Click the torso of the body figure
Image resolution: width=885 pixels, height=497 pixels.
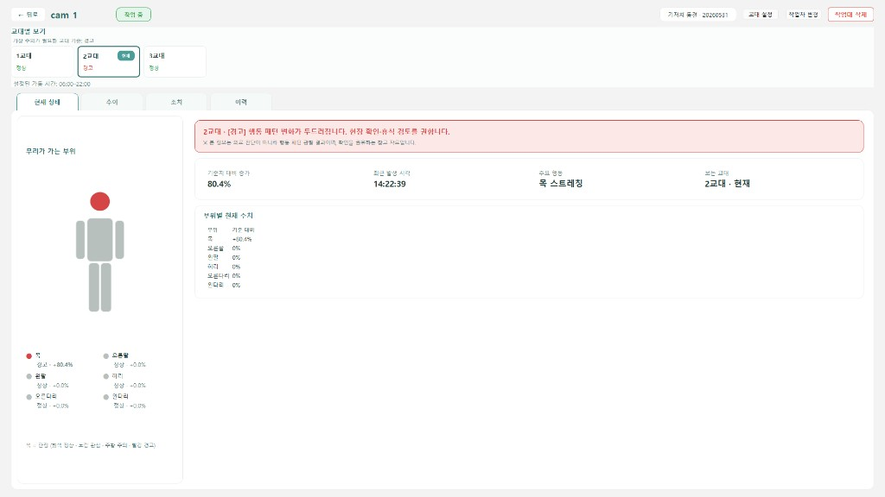(x=100, y=240)
